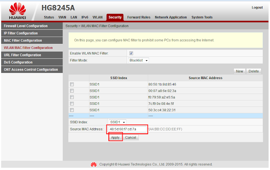Click the New button
270x170 pixels.
point(239,71)
